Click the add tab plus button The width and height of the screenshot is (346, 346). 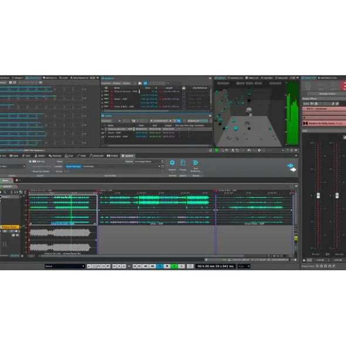pos(16,180)
